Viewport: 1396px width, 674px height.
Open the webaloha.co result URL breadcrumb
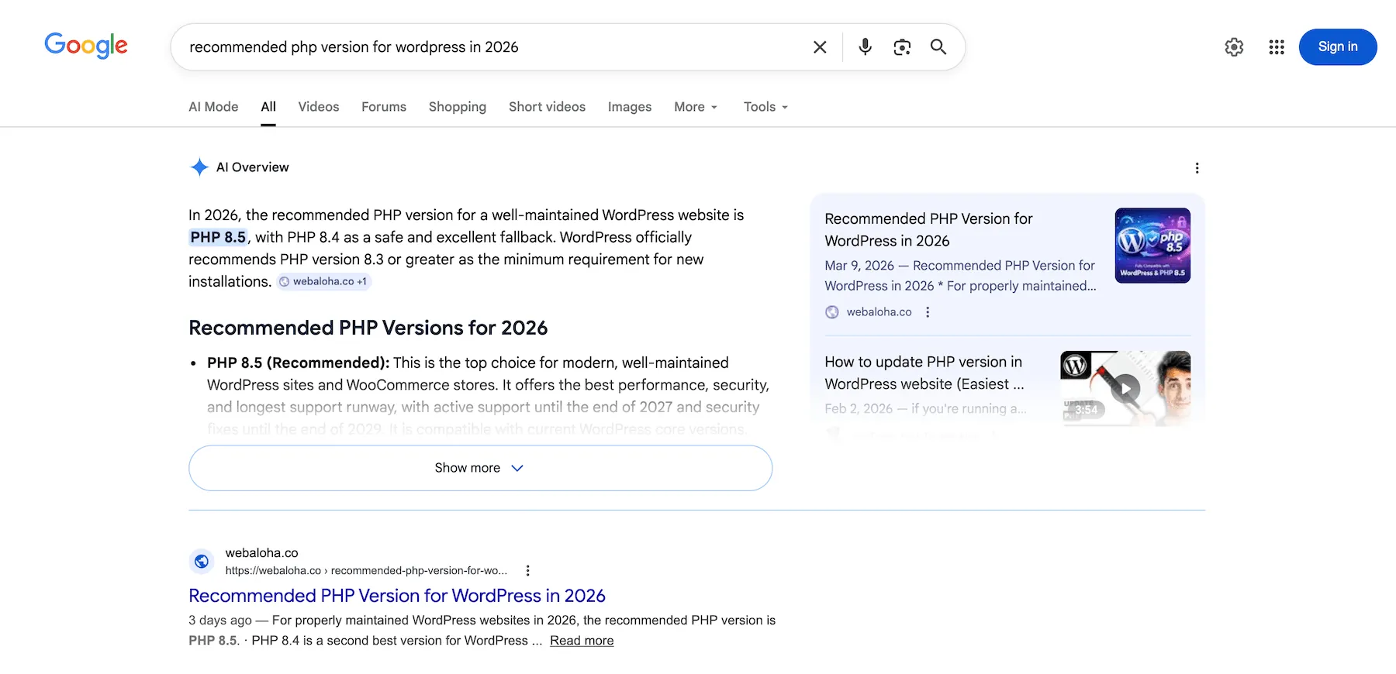[366, 571]
